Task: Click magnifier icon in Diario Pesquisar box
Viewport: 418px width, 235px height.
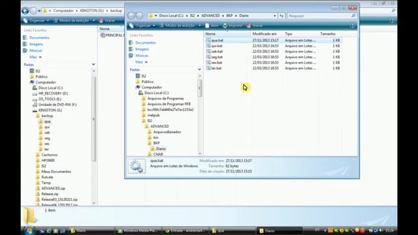Action: click(x=353, y=16)
